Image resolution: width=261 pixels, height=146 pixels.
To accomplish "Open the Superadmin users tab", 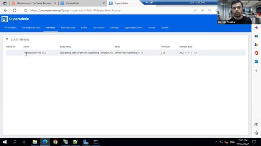I will [x=133, y=28].
